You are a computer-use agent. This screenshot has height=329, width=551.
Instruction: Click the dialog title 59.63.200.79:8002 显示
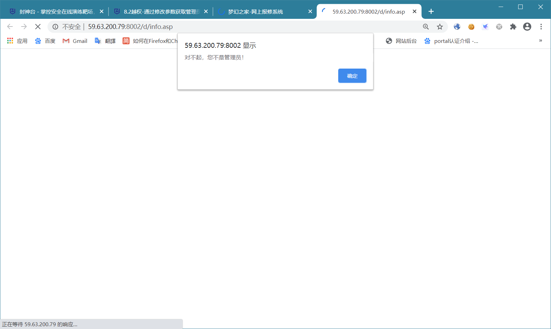point(220,45)
